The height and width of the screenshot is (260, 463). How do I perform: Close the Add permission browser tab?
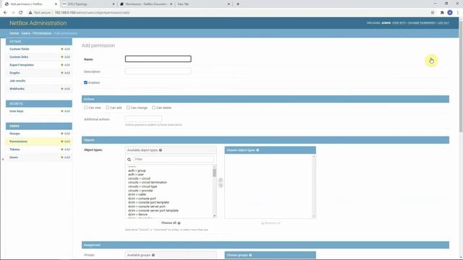tap(56, 4)
